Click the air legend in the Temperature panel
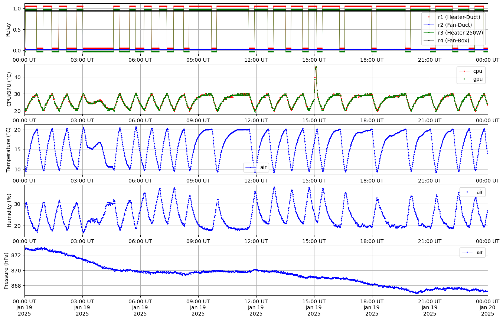The image size is (503, 320). [256, 168]
